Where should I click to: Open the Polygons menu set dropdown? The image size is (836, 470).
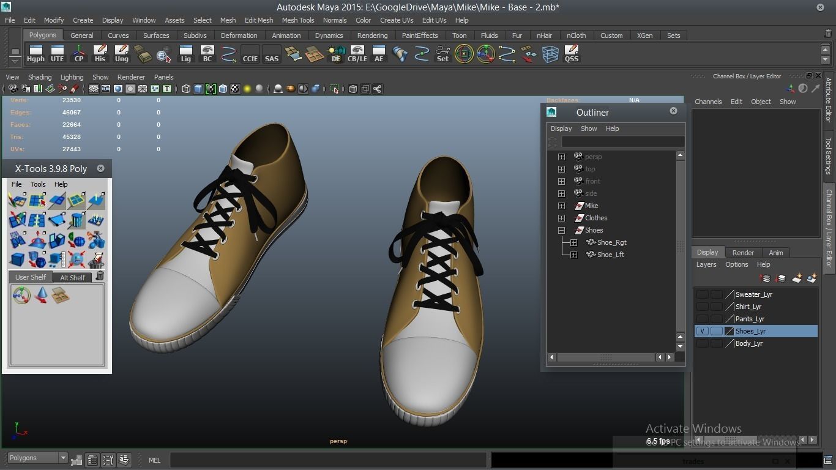(37, 458)
